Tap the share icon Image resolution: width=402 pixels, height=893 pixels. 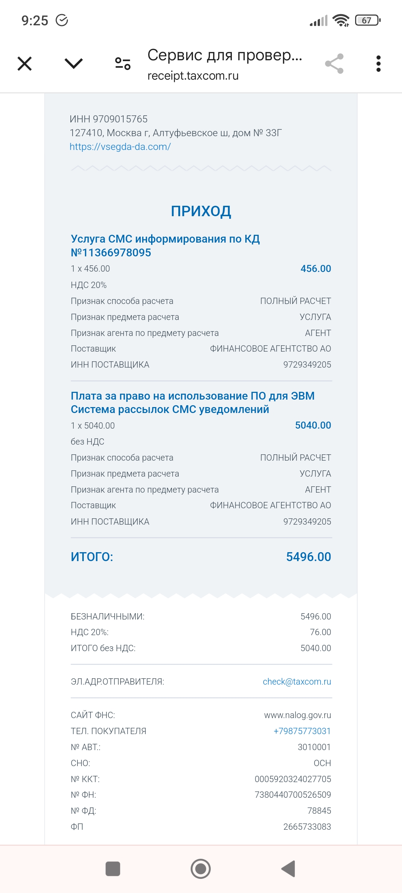[334, 64]
